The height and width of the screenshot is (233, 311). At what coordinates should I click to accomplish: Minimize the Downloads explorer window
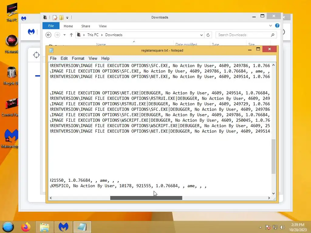click(x=254, y=17)
